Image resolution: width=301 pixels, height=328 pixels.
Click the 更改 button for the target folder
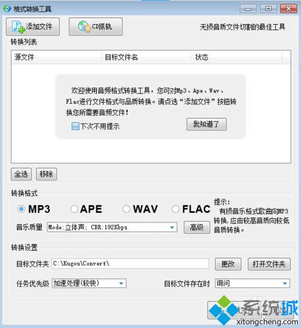(228, 264)
